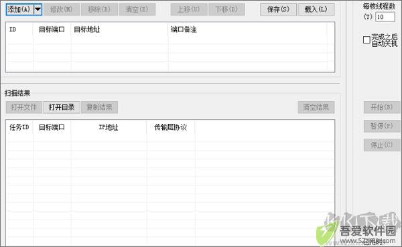Click the 打开文件 button
The height and width of the screenshot is (247, 402).
tap(24, 107)
